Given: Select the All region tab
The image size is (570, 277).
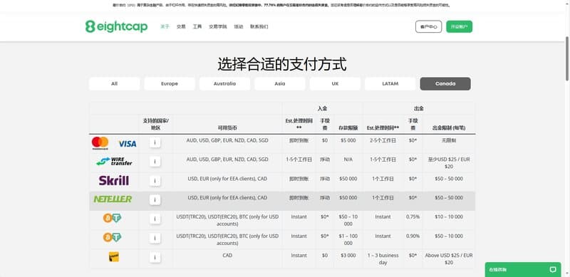Looking at the screenshot, I should tap(114, 83).
